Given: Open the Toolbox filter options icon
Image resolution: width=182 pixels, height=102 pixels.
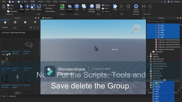Looking at the screenshot, I should 38,27.
